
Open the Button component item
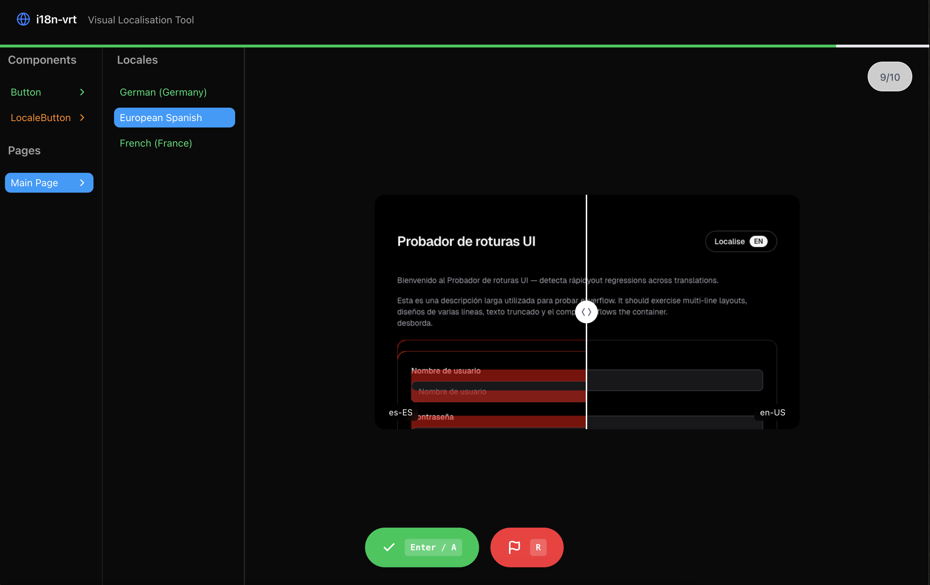[26, 92]
